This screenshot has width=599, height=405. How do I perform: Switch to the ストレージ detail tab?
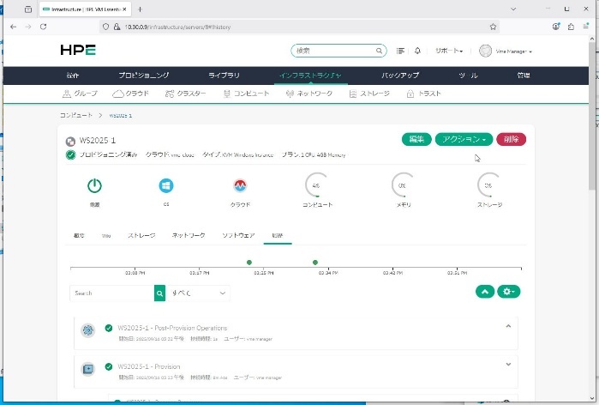pos(141,234)
